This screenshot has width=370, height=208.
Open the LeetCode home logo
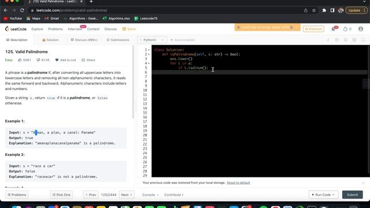coord(16,29)
